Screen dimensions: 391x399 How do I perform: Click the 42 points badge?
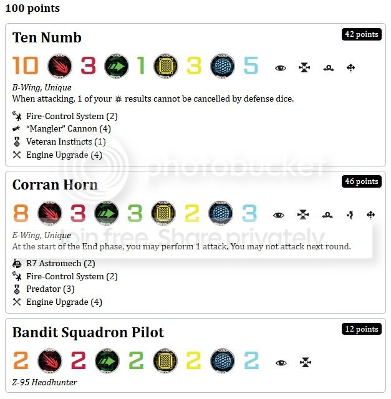point(361,34)
